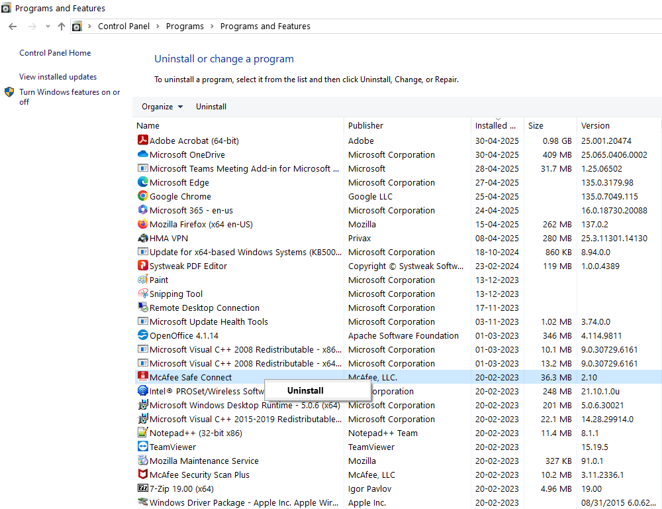Sort by the Size column header

[x=550, y=125]
